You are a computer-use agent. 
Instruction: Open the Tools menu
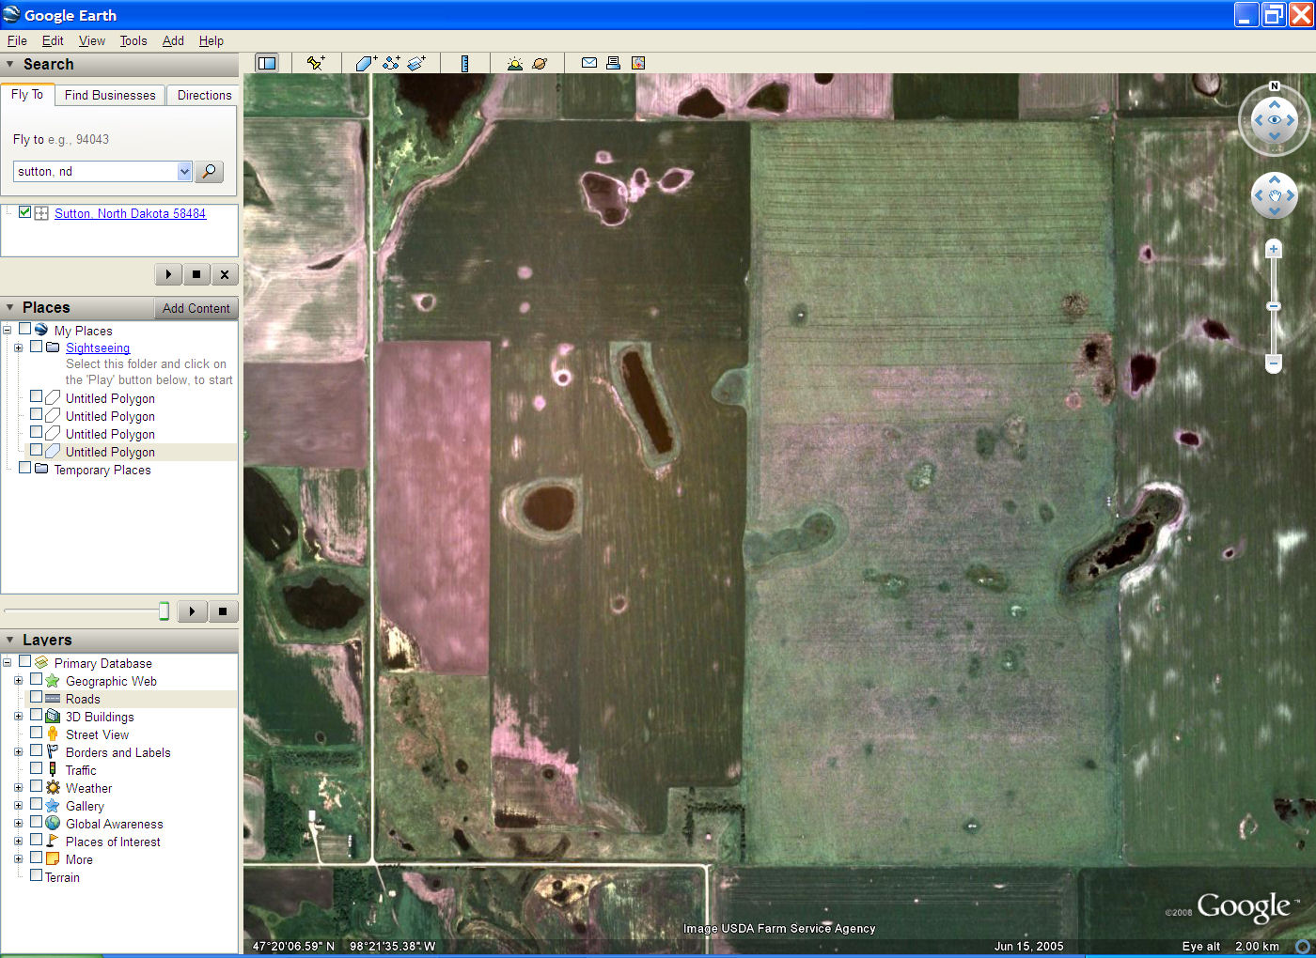click(x=133, y=40)
